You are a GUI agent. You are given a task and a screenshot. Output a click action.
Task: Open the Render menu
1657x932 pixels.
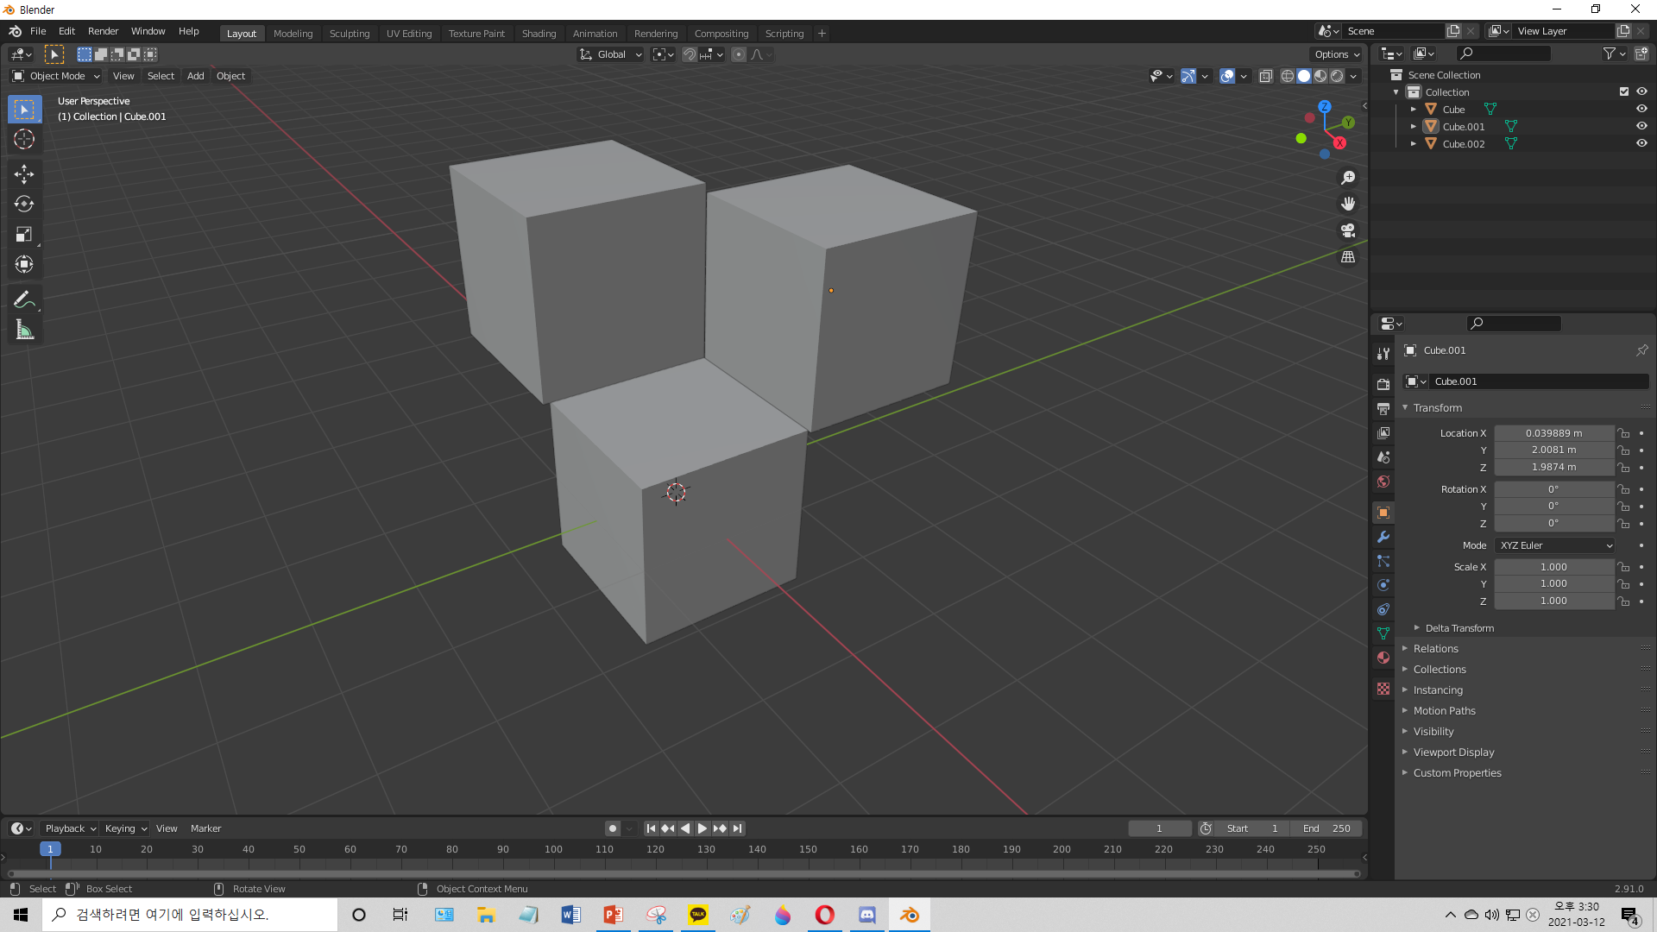(x=103, y=31)
